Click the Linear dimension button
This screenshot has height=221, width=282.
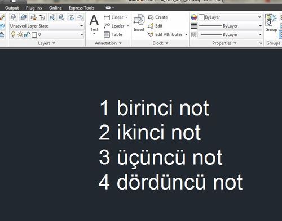[113, 17]
